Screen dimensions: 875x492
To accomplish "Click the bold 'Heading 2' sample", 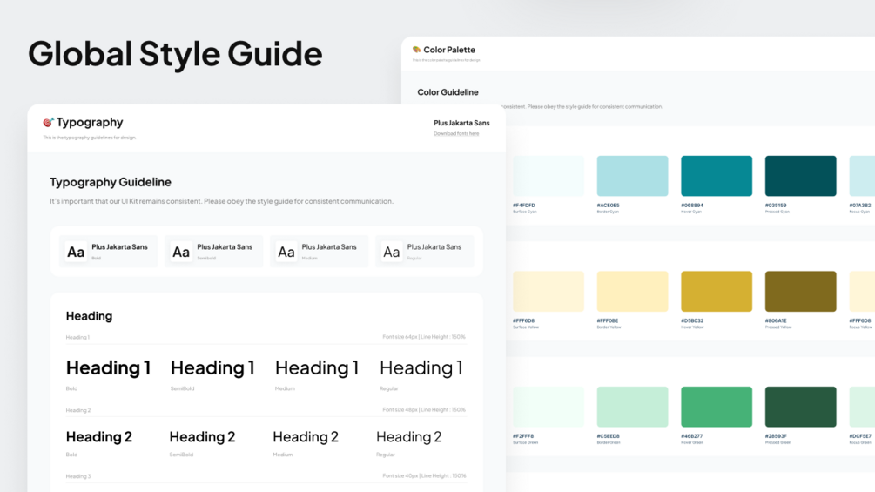I will [99, 437].
